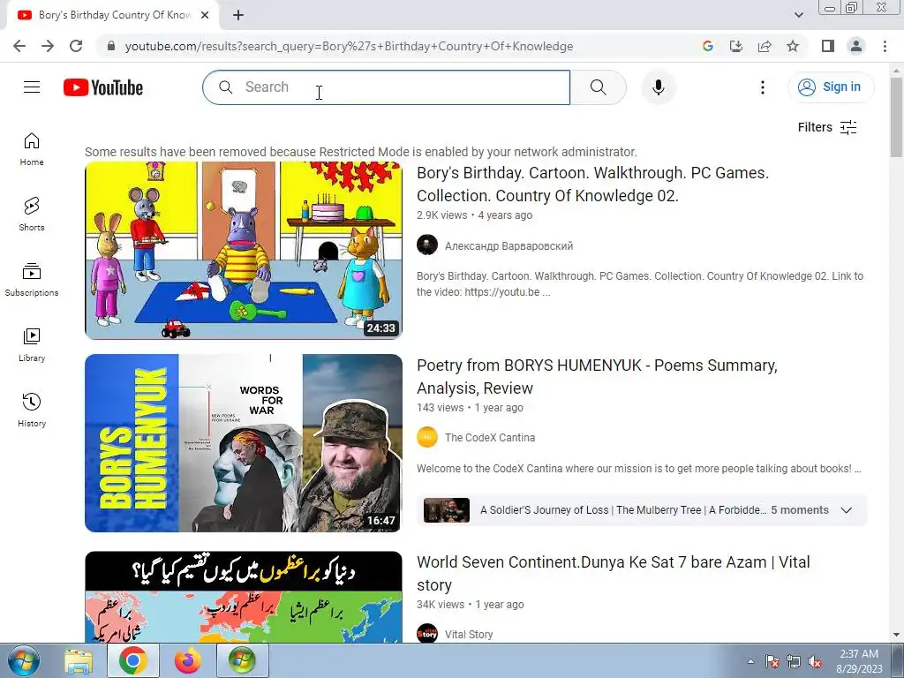Click the Restricted Mode notice text

point(361,152)
